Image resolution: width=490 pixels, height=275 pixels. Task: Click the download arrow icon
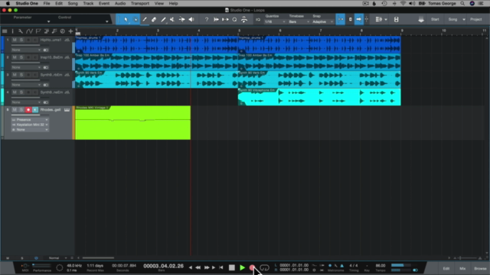421,19
